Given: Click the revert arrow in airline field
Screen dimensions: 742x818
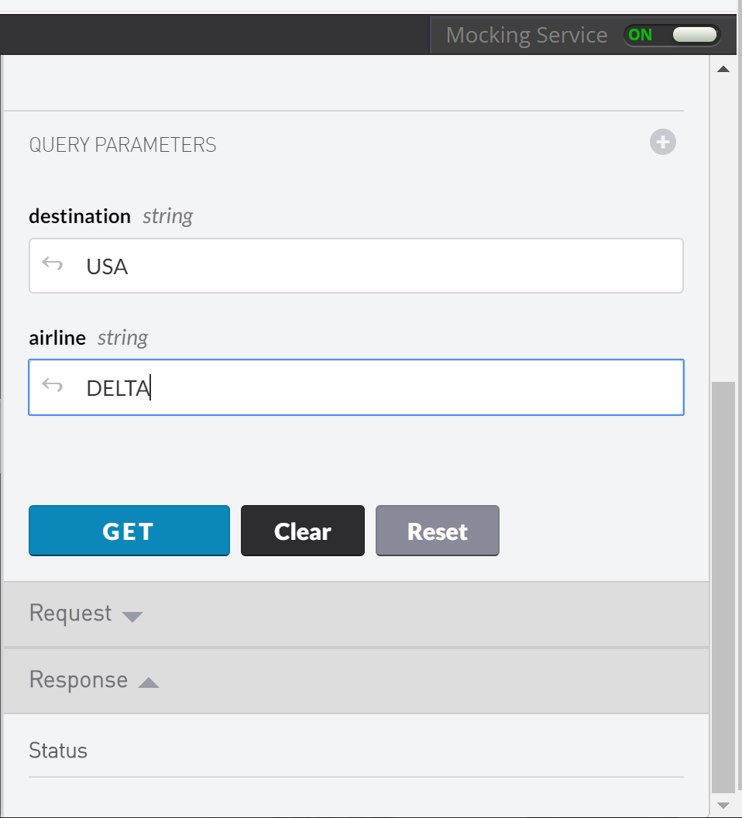Looking at the screenshot, I should tap(52, 385).
